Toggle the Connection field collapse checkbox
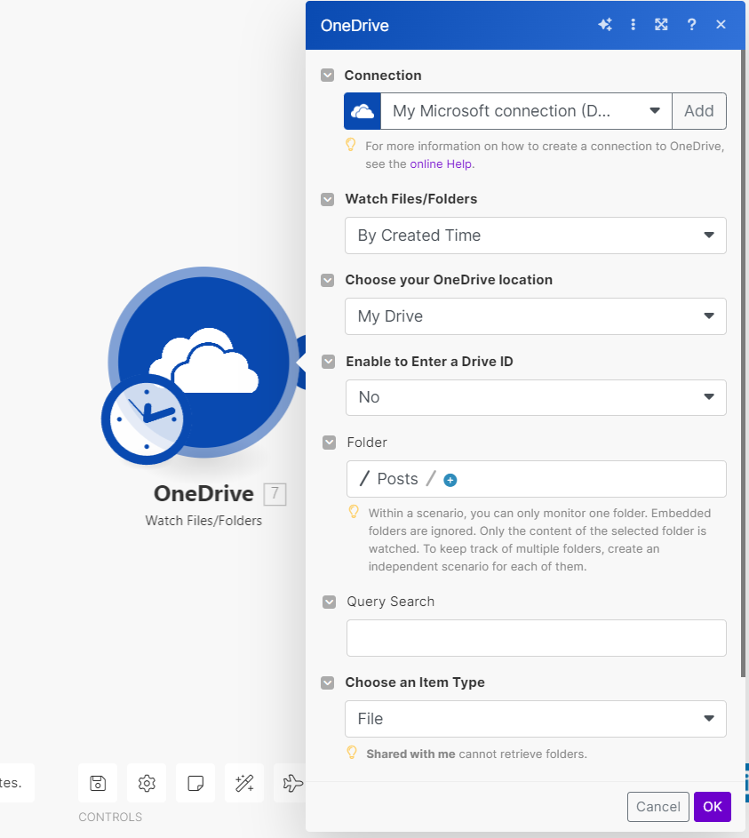 pos(328,76)
